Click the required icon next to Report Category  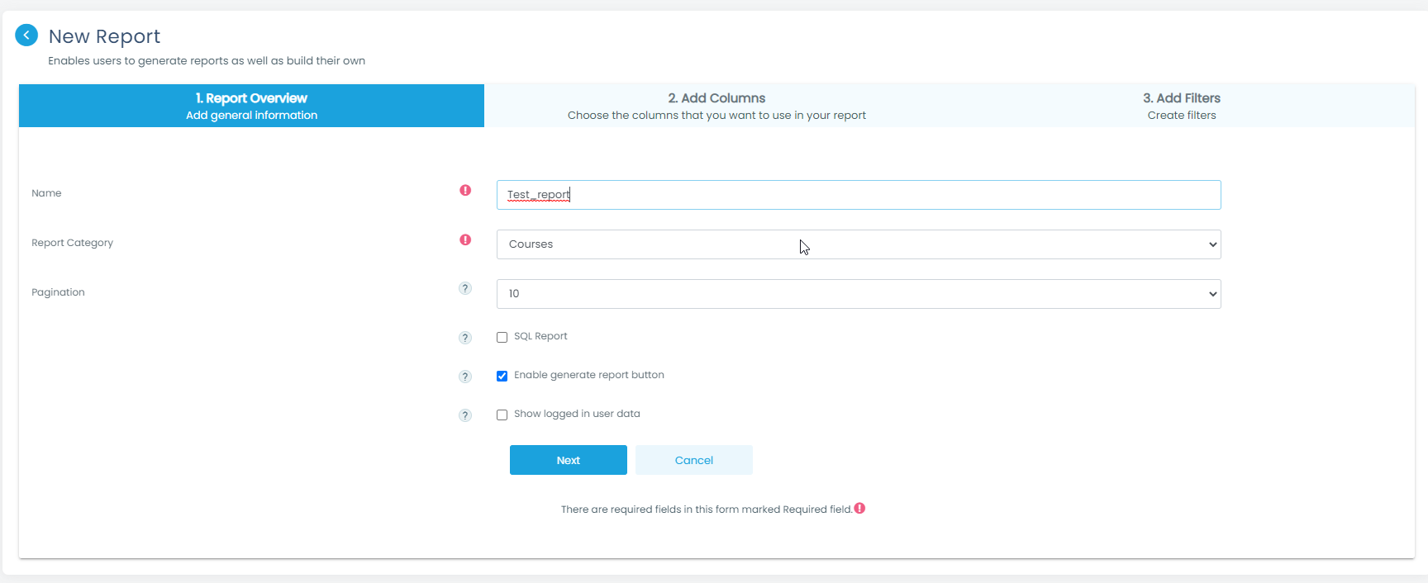coord(465,240)
